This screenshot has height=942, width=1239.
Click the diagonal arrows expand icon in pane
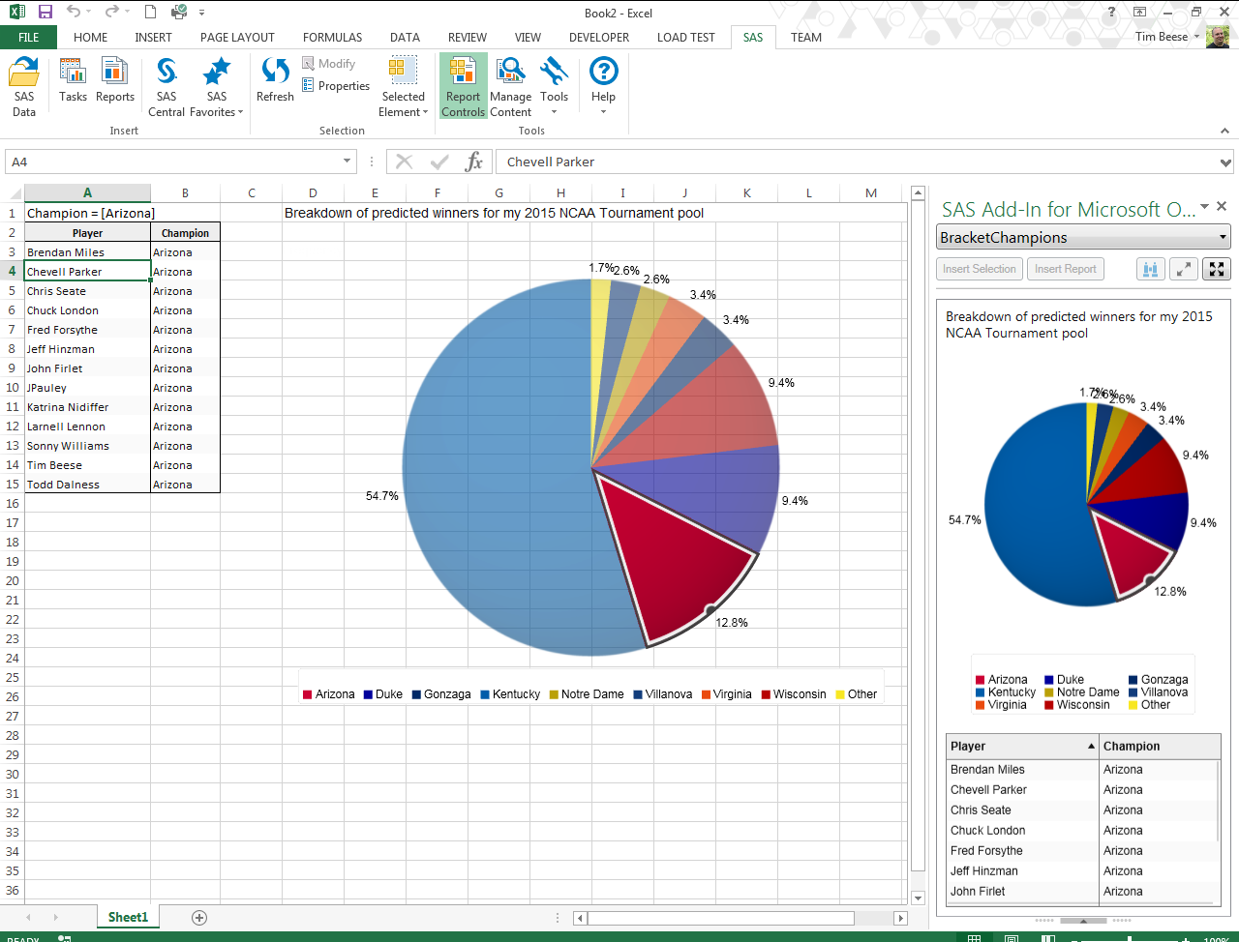tap(1184, 269)
